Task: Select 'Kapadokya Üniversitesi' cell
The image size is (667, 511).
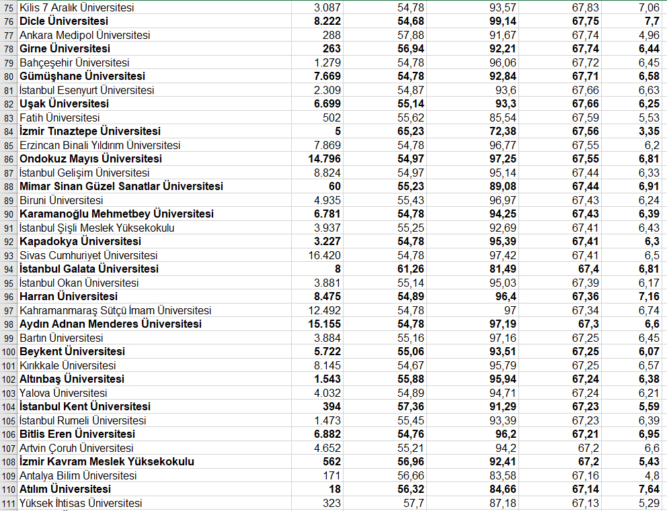Action: coord(154,242)
